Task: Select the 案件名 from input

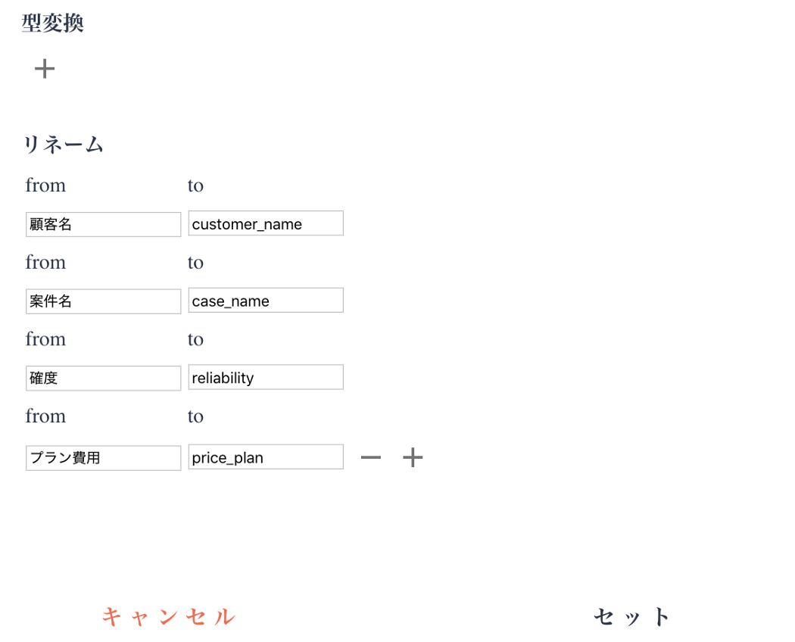Action: tap(103, 301)
